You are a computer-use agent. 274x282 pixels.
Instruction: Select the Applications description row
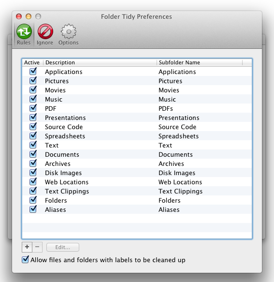pos(64,72)
